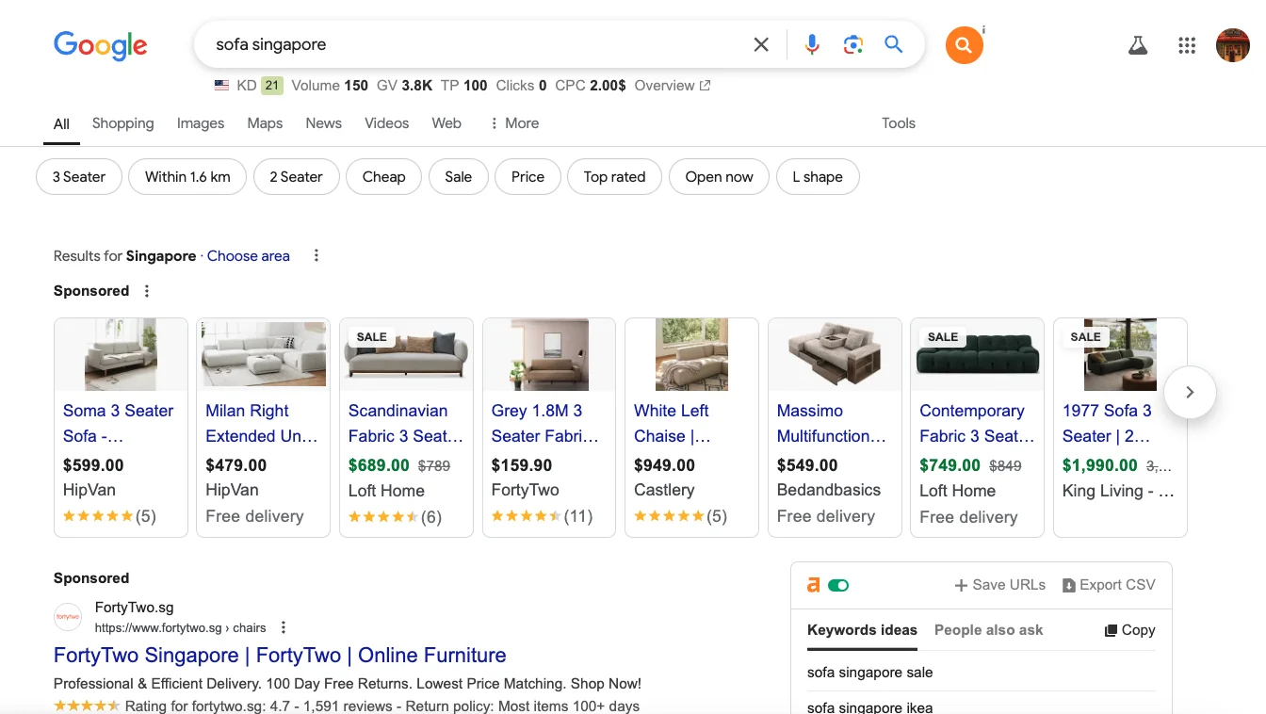Switch to the Shopping tab
This screenshot has height=714, width=1266.
(x=122, y=123)
